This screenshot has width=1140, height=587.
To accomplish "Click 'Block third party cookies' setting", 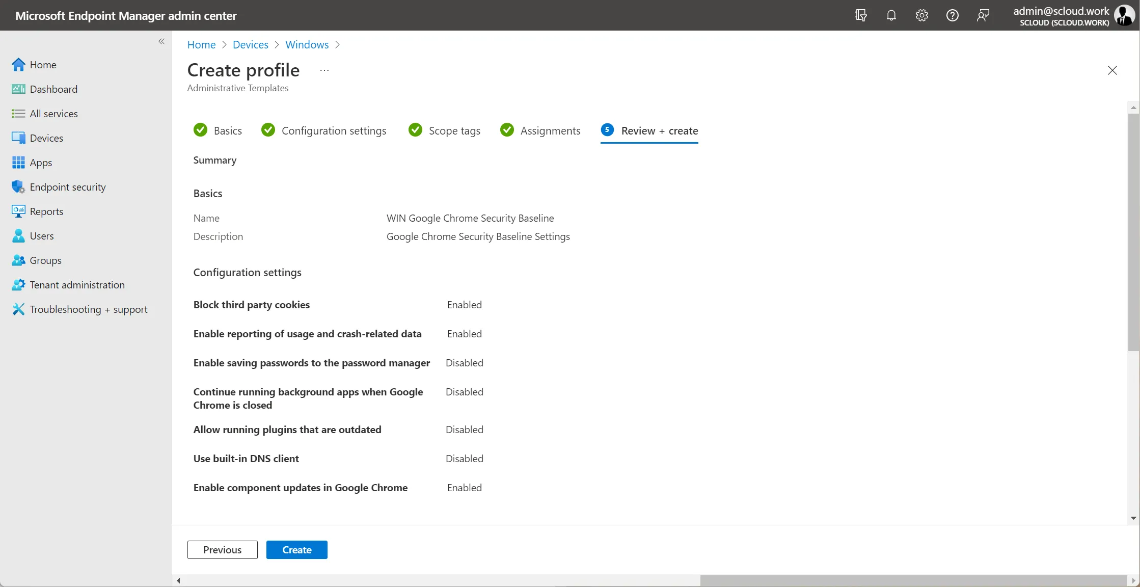I will (251, 305).
